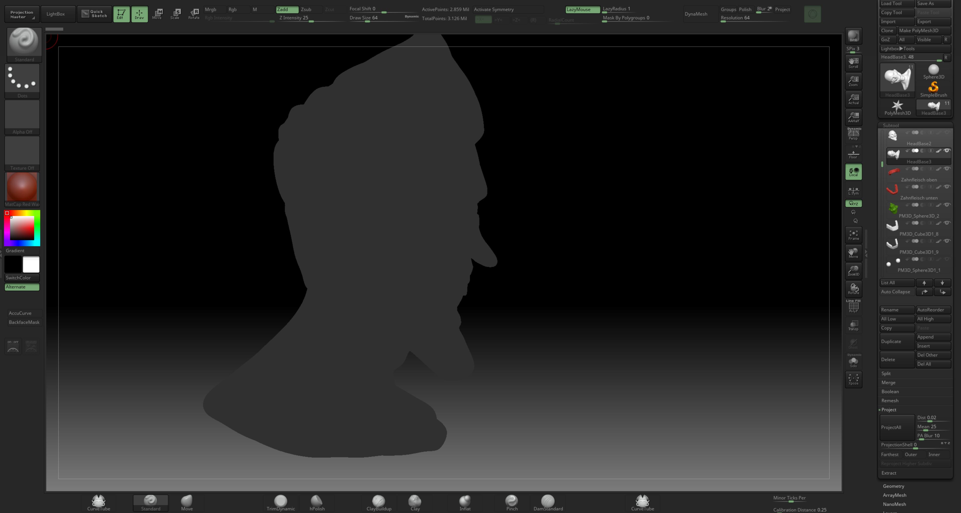Viewport: 961px width, 513px height.
Task: Enable the Zsub mode
Action: click(x=306, y=9)
